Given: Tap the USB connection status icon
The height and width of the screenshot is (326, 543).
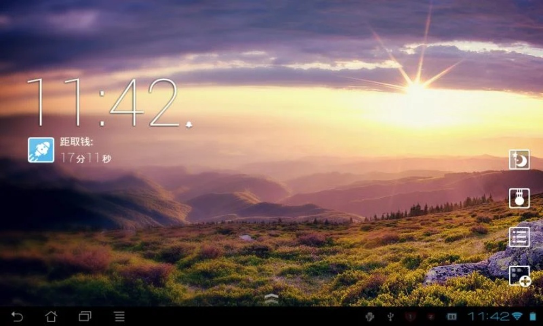Looking at the screenshot, I should point(390,316).
